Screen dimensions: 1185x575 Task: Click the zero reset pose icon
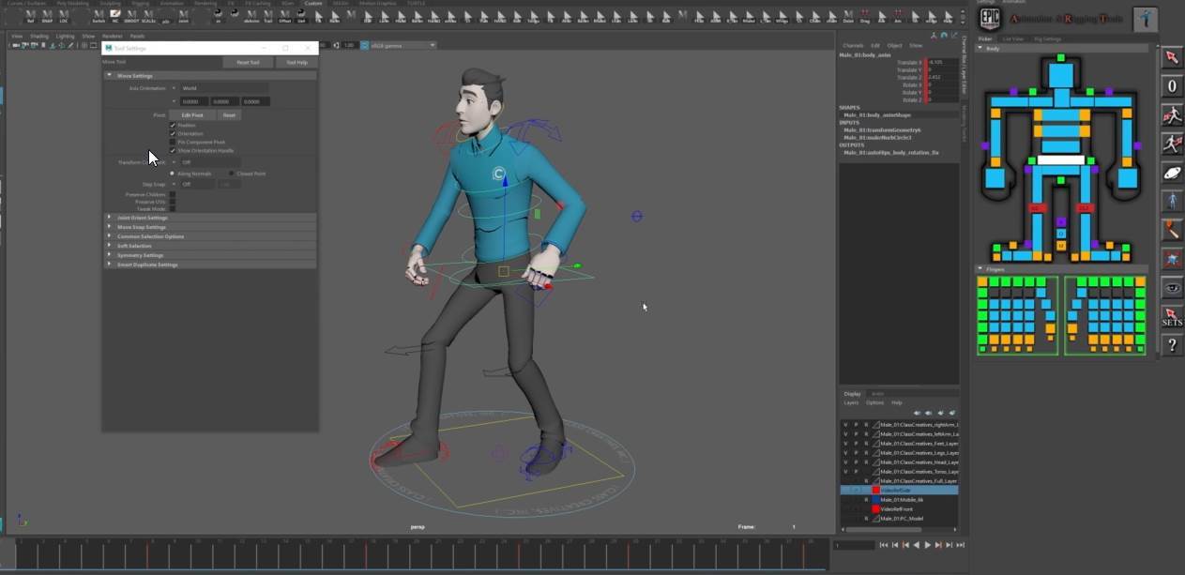[x=1172, y=86]
